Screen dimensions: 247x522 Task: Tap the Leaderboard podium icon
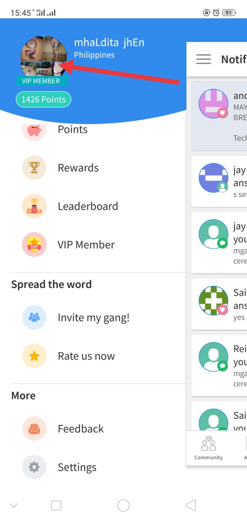34,206
